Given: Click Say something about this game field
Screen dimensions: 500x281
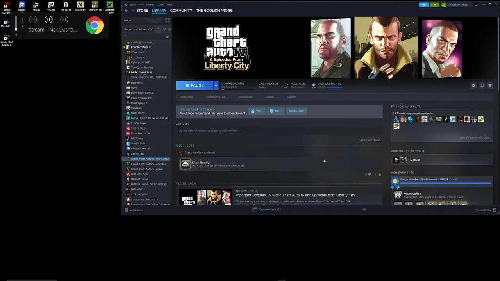Looking at the screenshot, I should pyautogui.click(x=279, y=131).
